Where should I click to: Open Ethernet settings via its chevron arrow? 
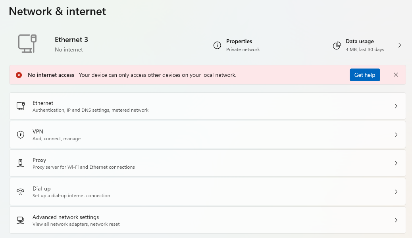[396, 106]
